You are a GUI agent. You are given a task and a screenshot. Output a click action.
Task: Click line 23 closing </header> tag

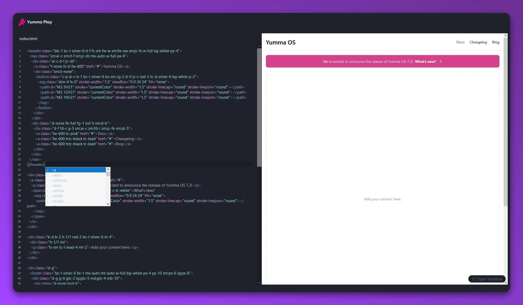pyautogui.click(x=36, y=165)
